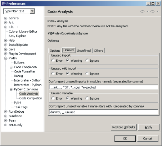
Task: Set Unused variable to Ignore
Action: point(87,98)
